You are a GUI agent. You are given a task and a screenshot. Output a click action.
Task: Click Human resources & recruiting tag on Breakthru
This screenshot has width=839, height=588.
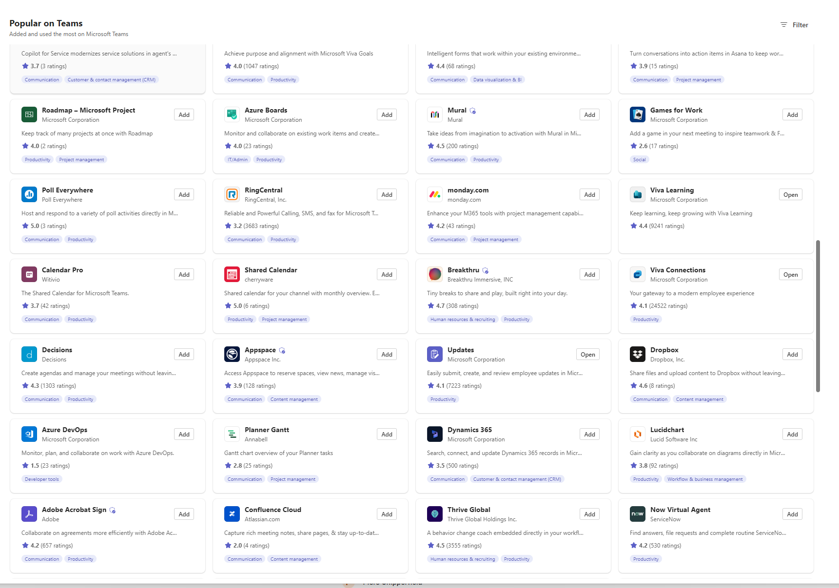(x=463, y=320)
